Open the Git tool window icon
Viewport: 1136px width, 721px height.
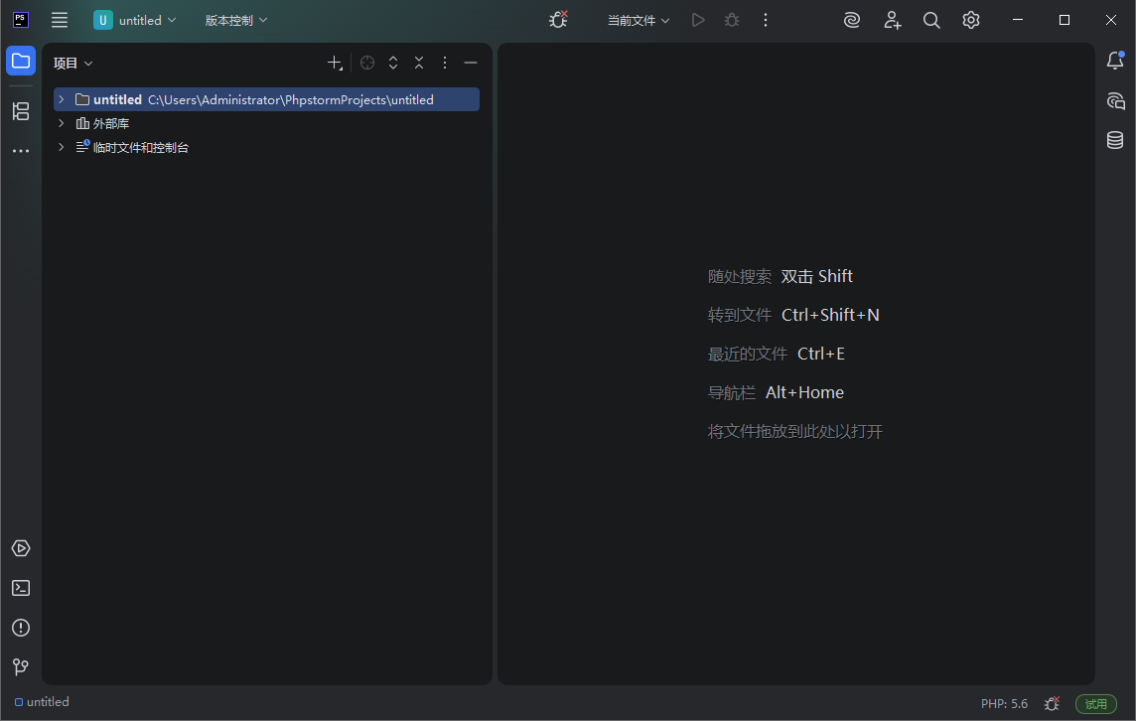click(21, 666)
